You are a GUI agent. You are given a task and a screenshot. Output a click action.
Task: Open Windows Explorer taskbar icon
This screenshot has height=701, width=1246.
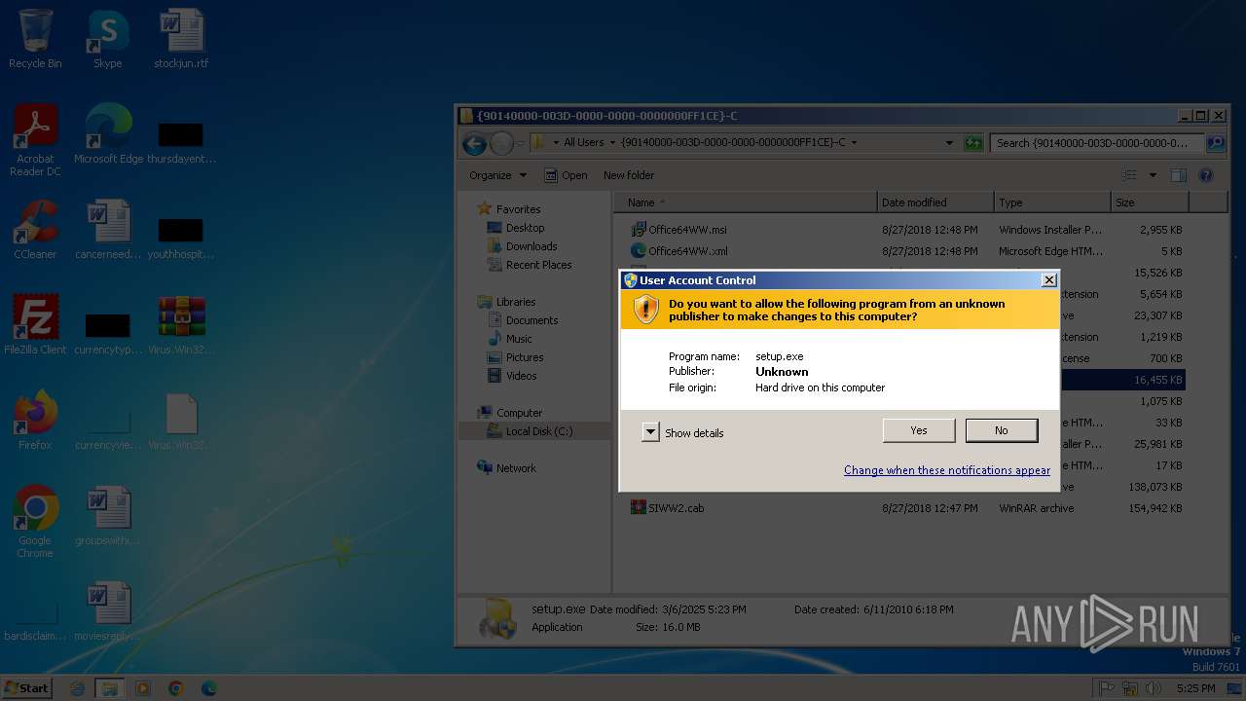point(110,688)
